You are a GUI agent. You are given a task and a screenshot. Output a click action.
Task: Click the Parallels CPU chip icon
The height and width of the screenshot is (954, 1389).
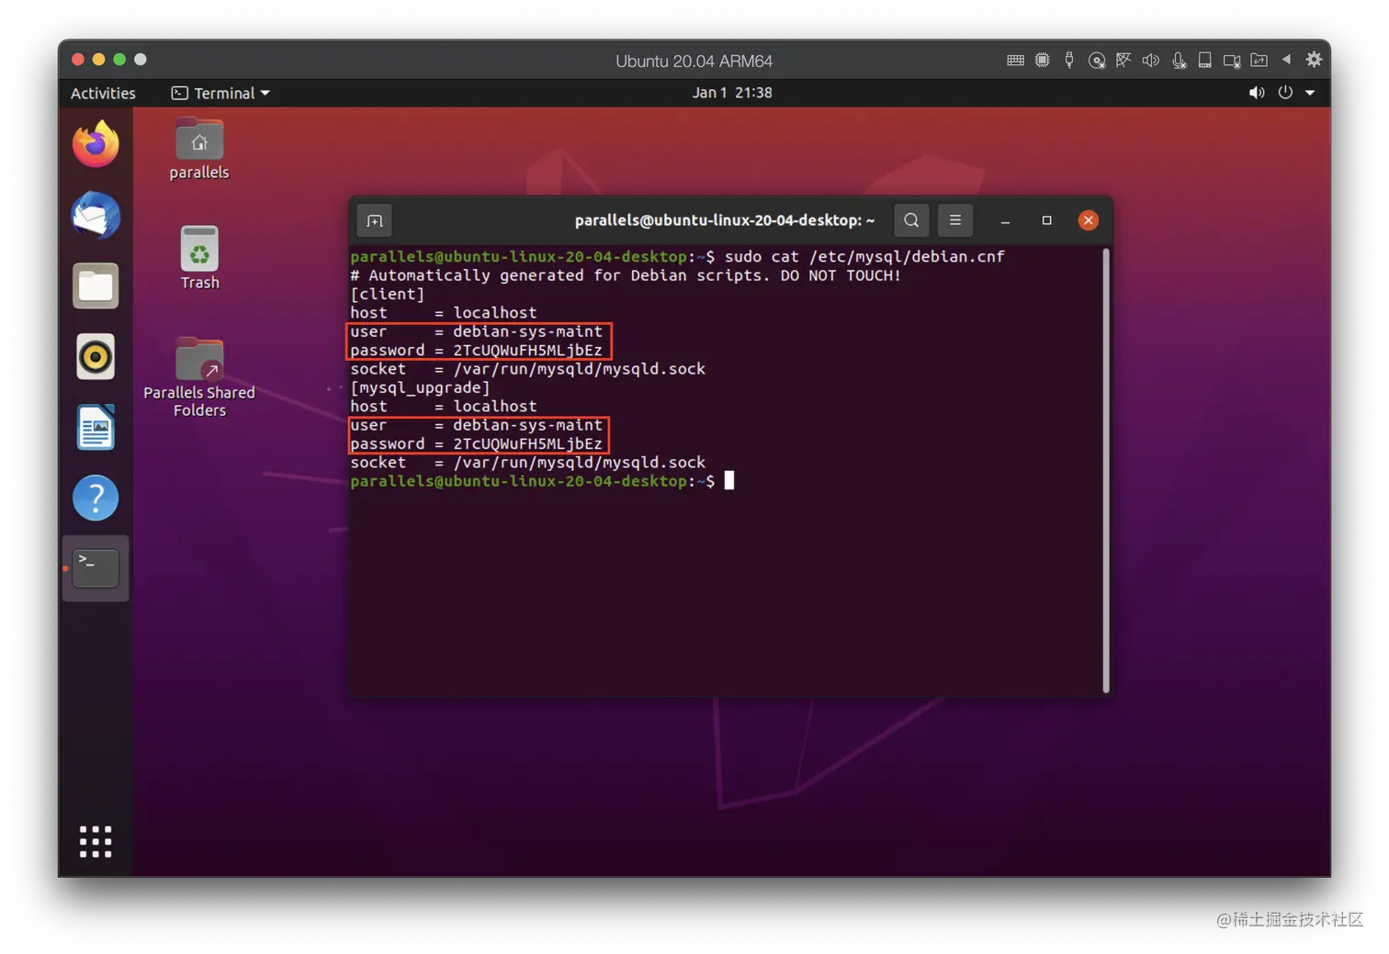[1042, 61]
